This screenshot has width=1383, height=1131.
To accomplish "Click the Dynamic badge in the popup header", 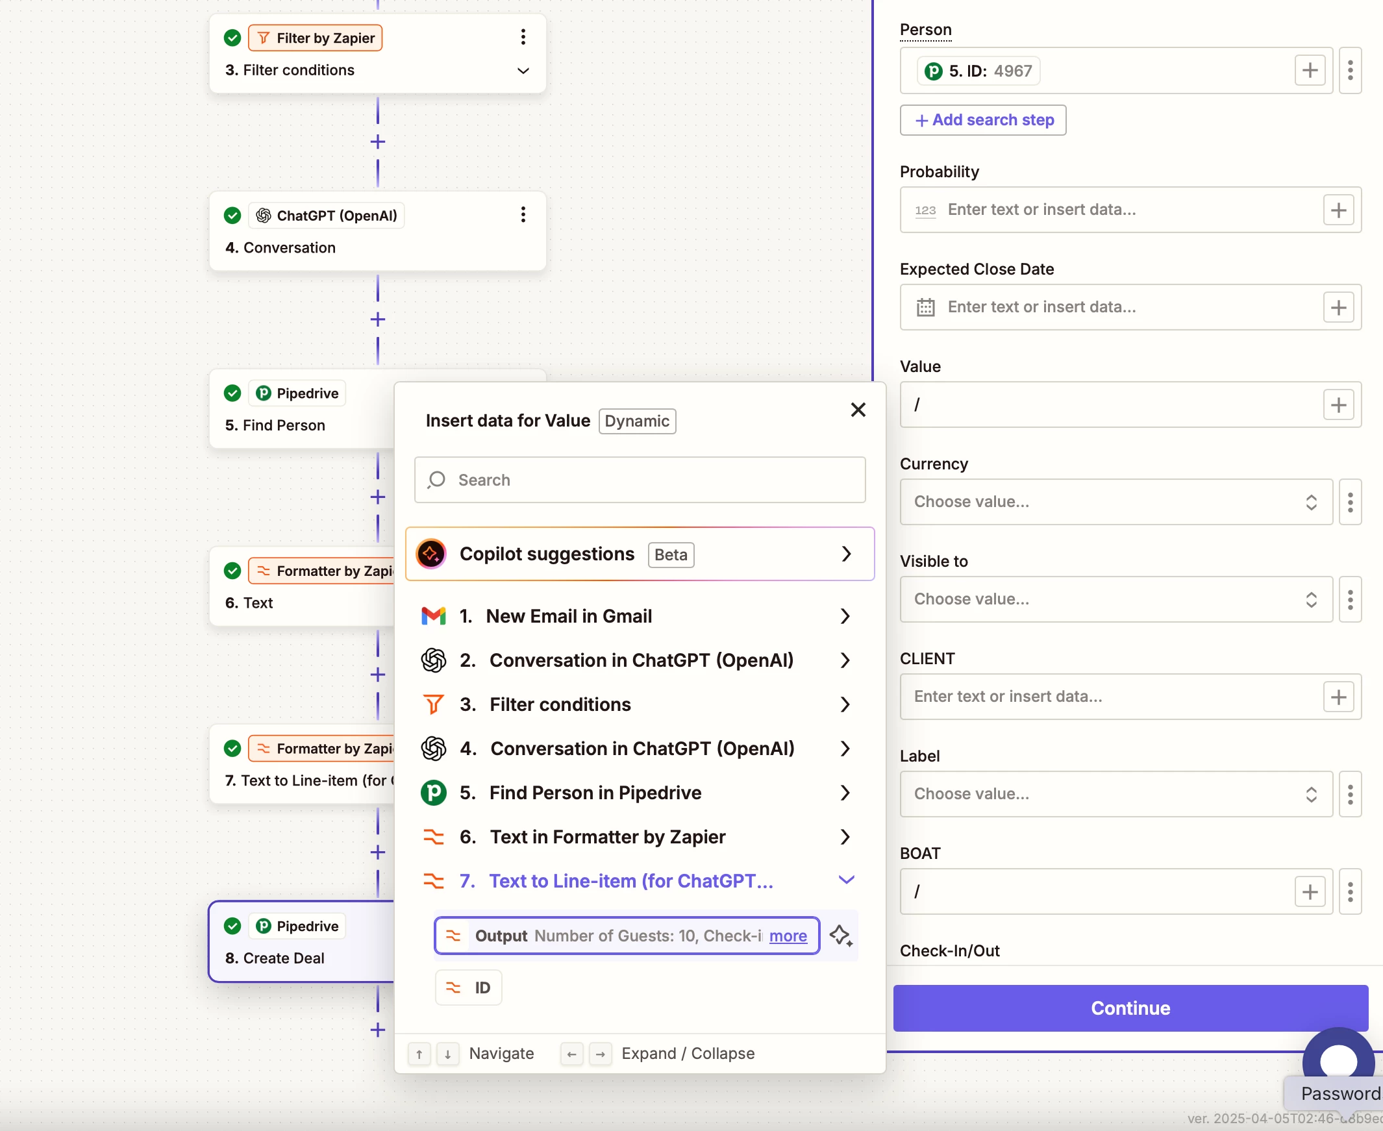I will point(637,421).
